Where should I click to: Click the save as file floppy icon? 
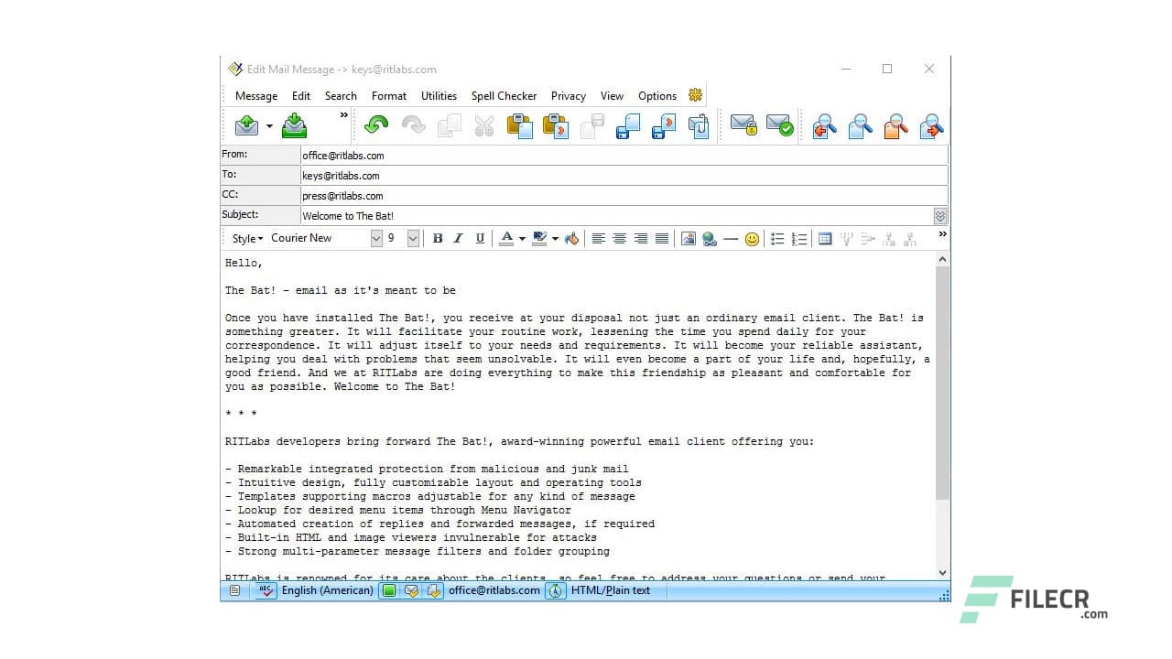pos(628,125)
